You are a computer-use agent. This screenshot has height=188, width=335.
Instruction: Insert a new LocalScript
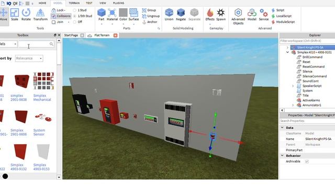[282, 16]
